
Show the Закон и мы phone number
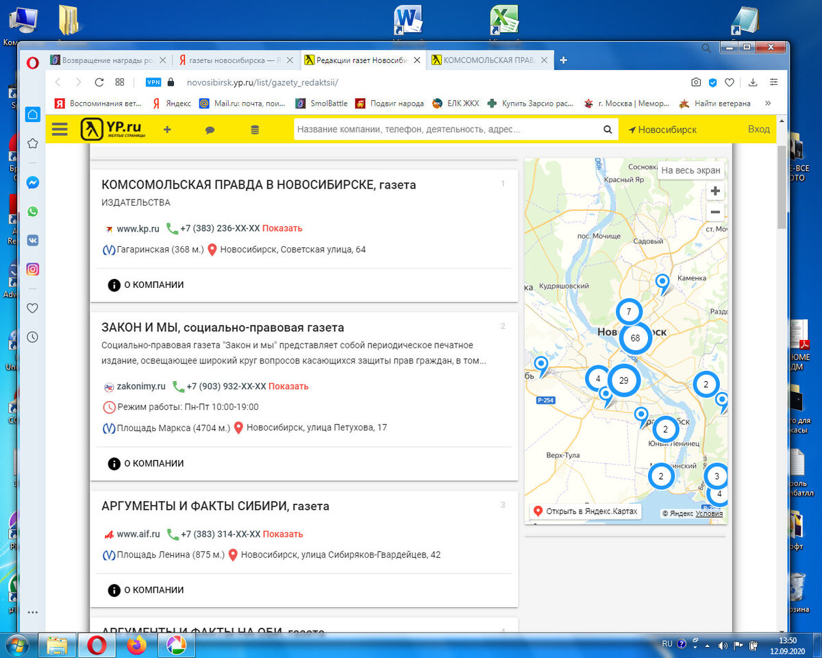(x=288, y=386)
